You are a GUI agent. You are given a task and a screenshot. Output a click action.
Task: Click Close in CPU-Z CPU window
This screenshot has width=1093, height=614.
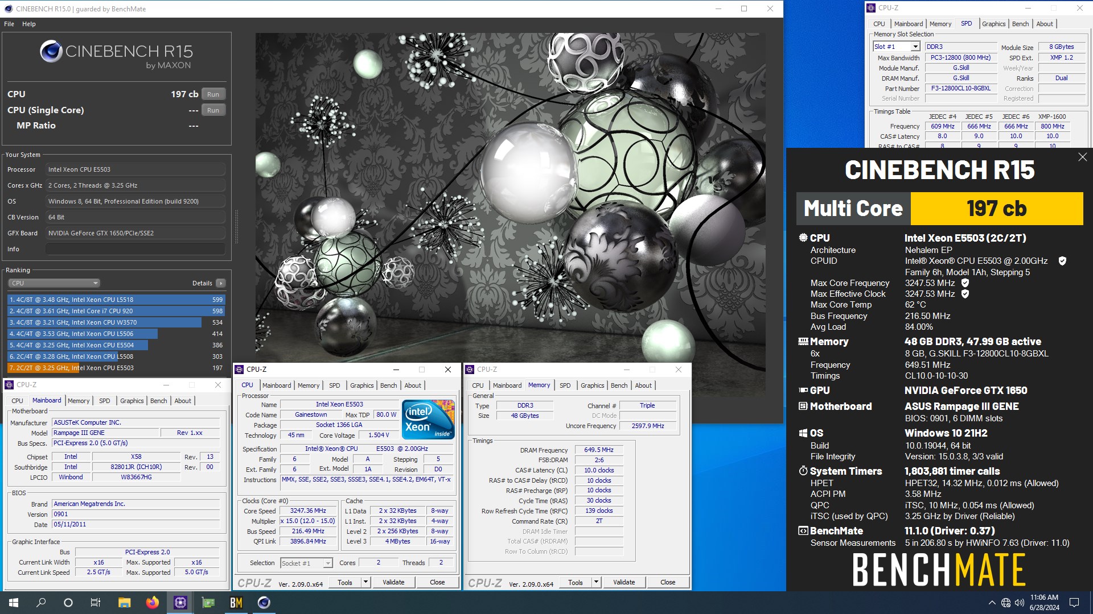point(437,582)
